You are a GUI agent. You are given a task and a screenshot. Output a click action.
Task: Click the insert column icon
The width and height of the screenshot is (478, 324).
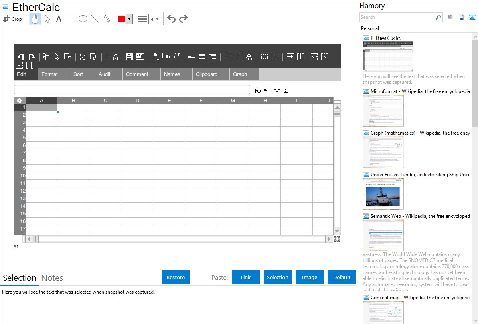click(300, 56)
